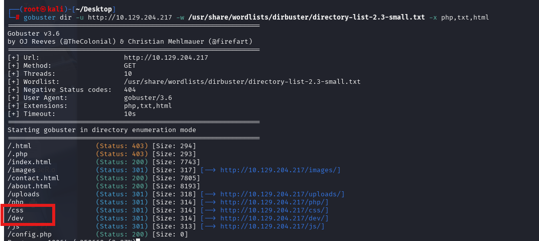Click the /index.html result entry
Viewport: 539px width, 241px height.
tap(30, 162)
